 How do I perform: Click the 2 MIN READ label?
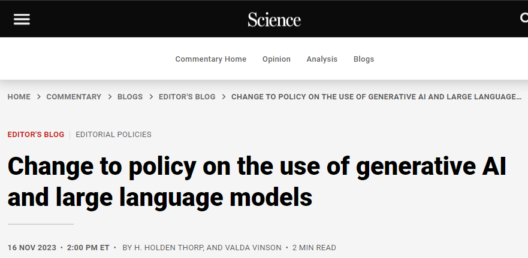(x=314, y=248)
